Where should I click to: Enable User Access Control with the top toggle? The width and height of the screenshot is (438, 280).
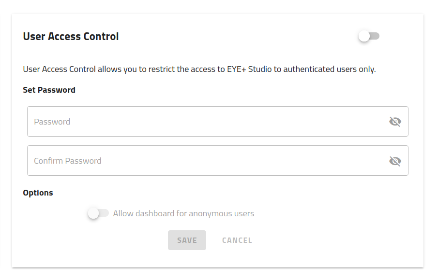click(x=369, y=36)
